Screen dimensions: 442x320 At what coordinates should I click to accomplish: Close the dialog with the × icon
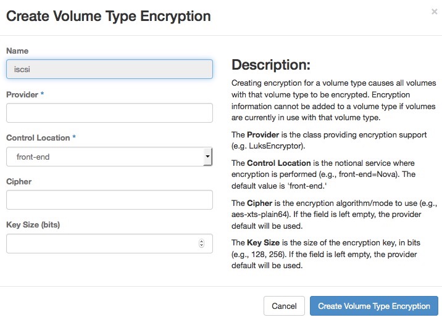click(435, 12)
